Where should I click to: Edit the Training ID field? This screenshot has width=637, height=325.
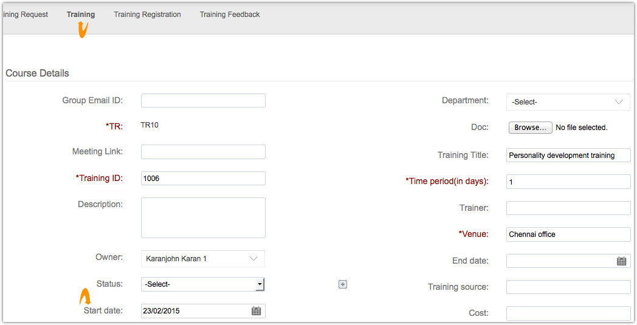[203, 179]
